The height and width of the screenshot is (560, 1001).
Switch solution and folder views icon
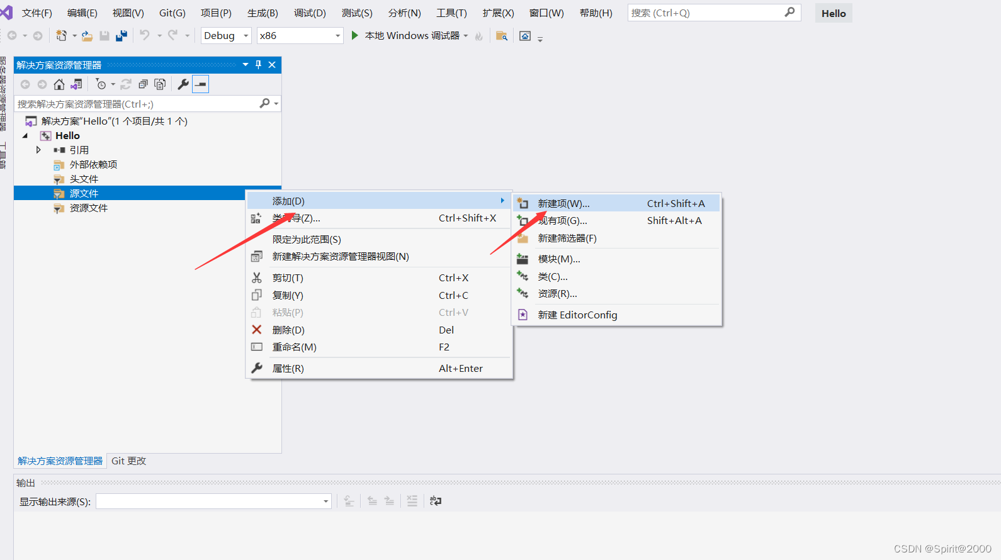point(77,84)
